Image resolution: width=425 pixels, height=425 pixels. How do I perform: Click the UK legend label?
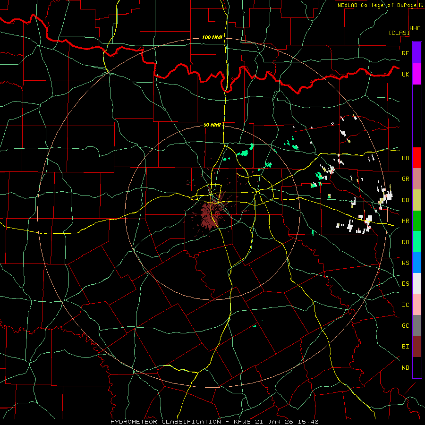(405, 74)
